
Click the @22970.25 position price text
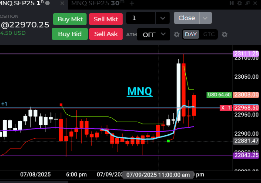pos(25,25)
